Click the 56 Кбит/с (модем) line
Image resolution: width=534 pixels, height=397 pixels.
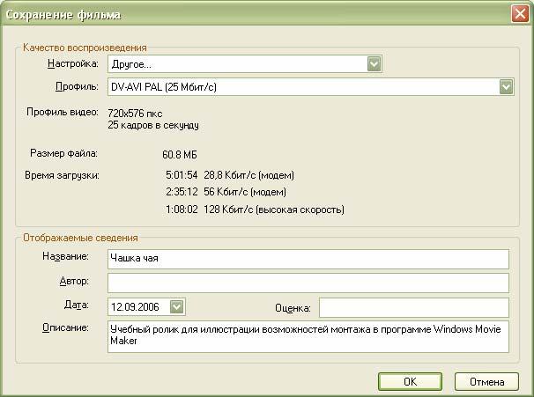tap(244, 192)
